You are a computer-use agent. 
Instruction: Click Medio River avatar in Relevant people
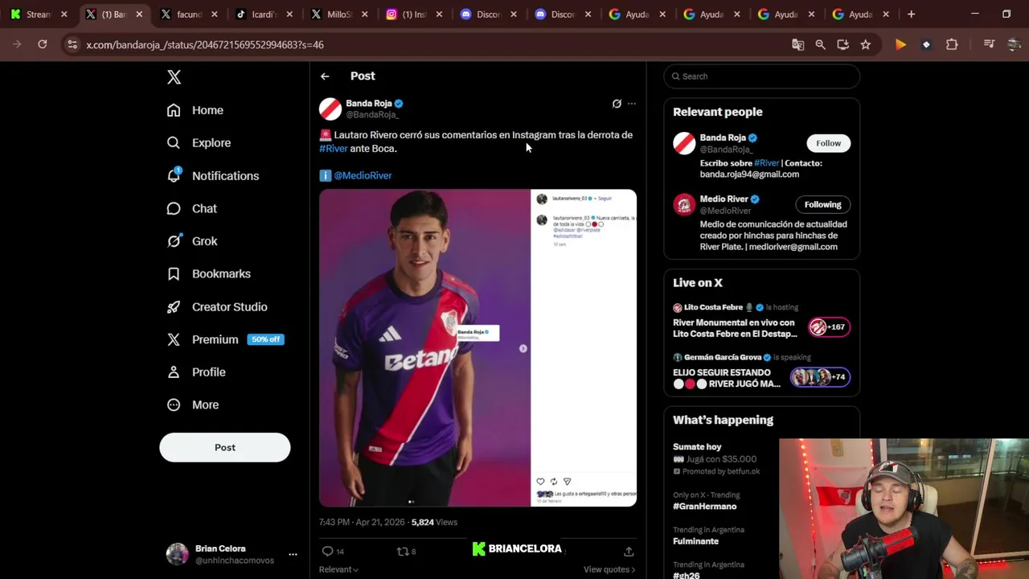tap(684, 204)
